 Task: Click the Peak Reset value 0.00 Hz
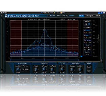[x=52, y=73]
